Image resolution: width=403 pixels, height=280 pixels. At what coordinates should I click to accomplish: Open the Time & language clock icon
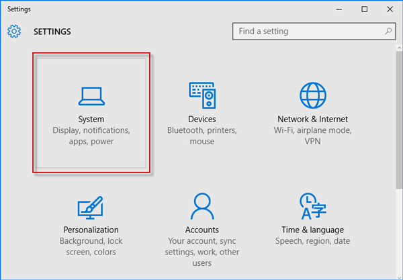coord(312,207)
